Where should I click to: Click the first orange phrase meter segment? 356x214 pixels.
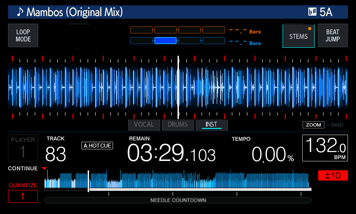pyautogui.click(x=142, y=30)
